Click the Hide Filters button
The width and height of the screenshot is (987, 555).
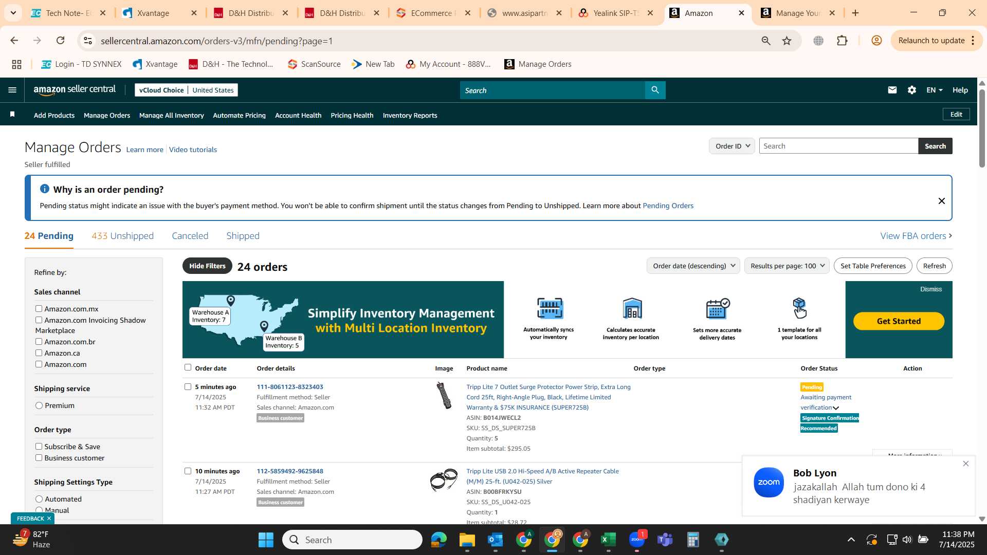pos(207,266)
